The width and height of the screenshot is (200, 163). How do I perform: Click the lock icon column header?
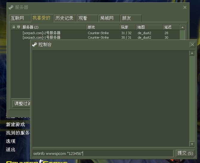click(x=14, y=27)
